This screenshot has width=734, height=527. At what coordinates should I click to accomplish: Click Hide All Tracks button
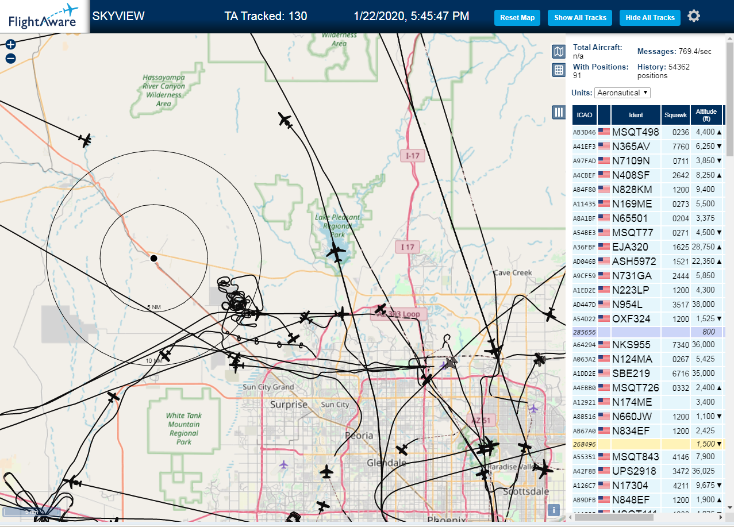coord(650,18)
